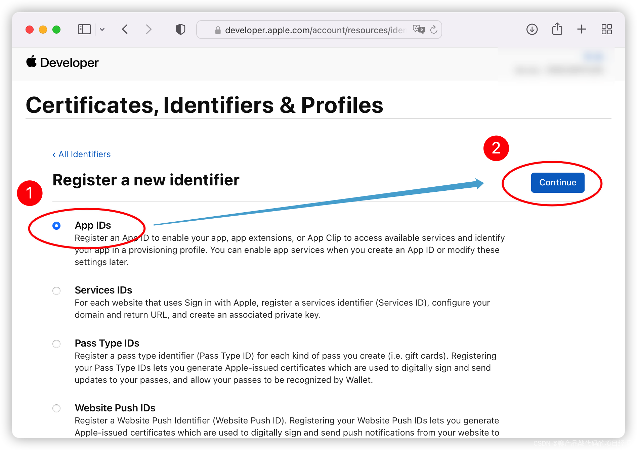Click the green full screen button

[x=56, y=30]
